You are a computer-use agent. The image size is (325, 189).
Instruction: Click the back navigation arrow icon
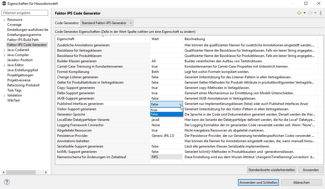(299, 13)
